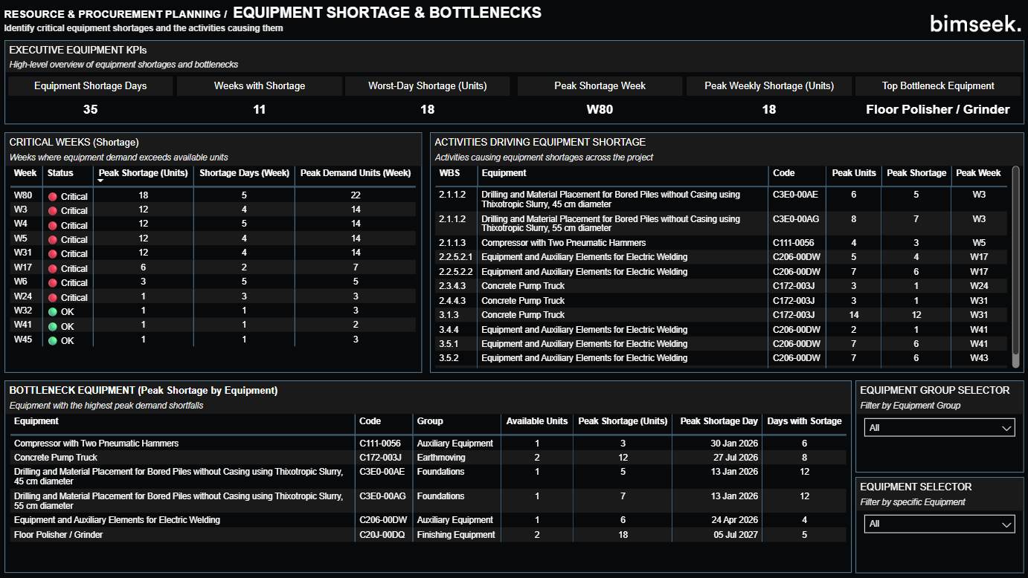Click the Peak Shortage Week value W80
Image resolution: width=1028 pixels, height=578 pixels.
point(600,109)
